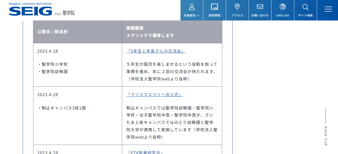Expand the 対象者別 dropdown chevron
This screenshot has height=154, width=338.
coord(198,15)
